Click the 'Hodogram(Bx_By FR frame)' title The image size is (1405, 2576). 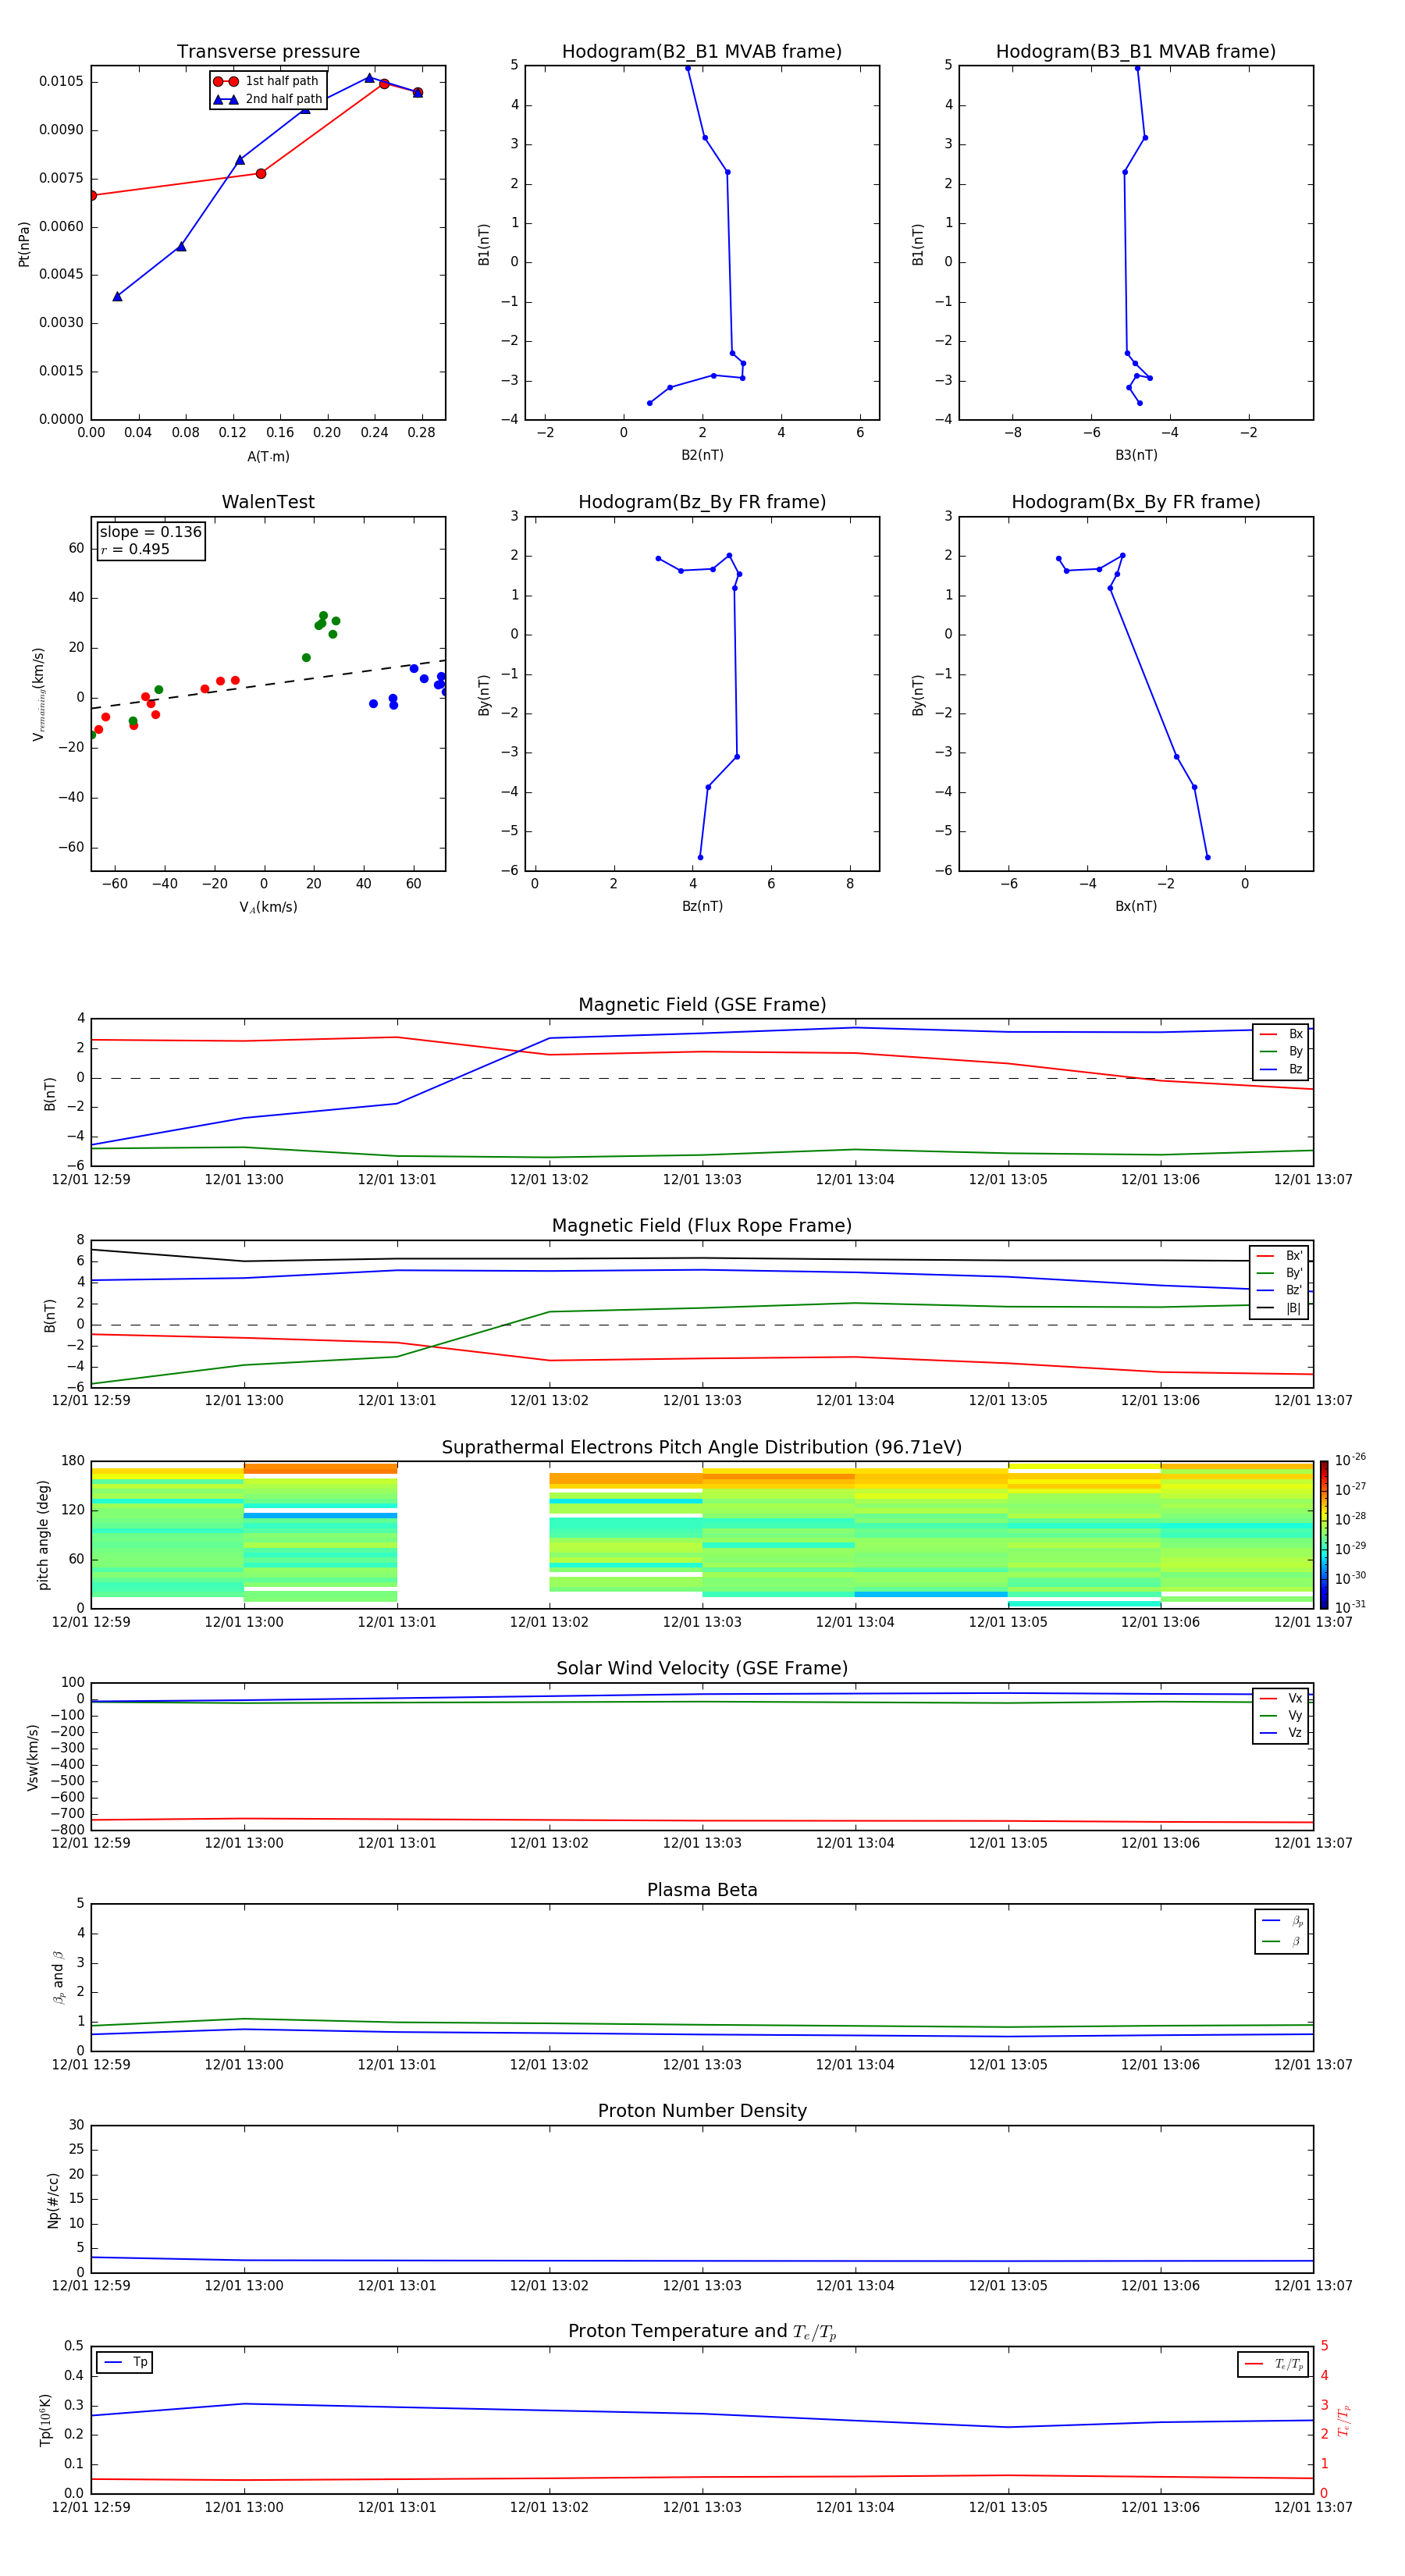click(x=1136, y=502)
